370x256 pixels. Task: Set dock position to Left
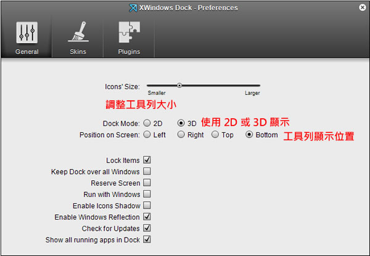click(x=147, y=135)
